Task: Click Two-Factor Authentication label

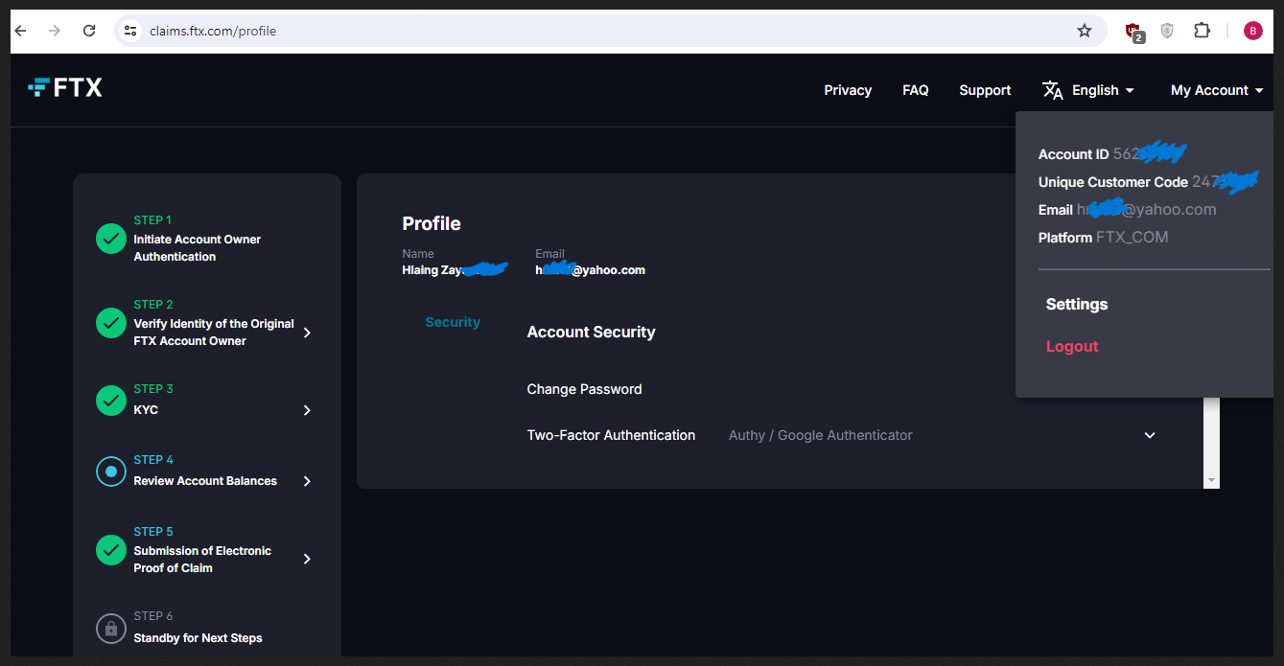Action: click(x=611, y=435)
